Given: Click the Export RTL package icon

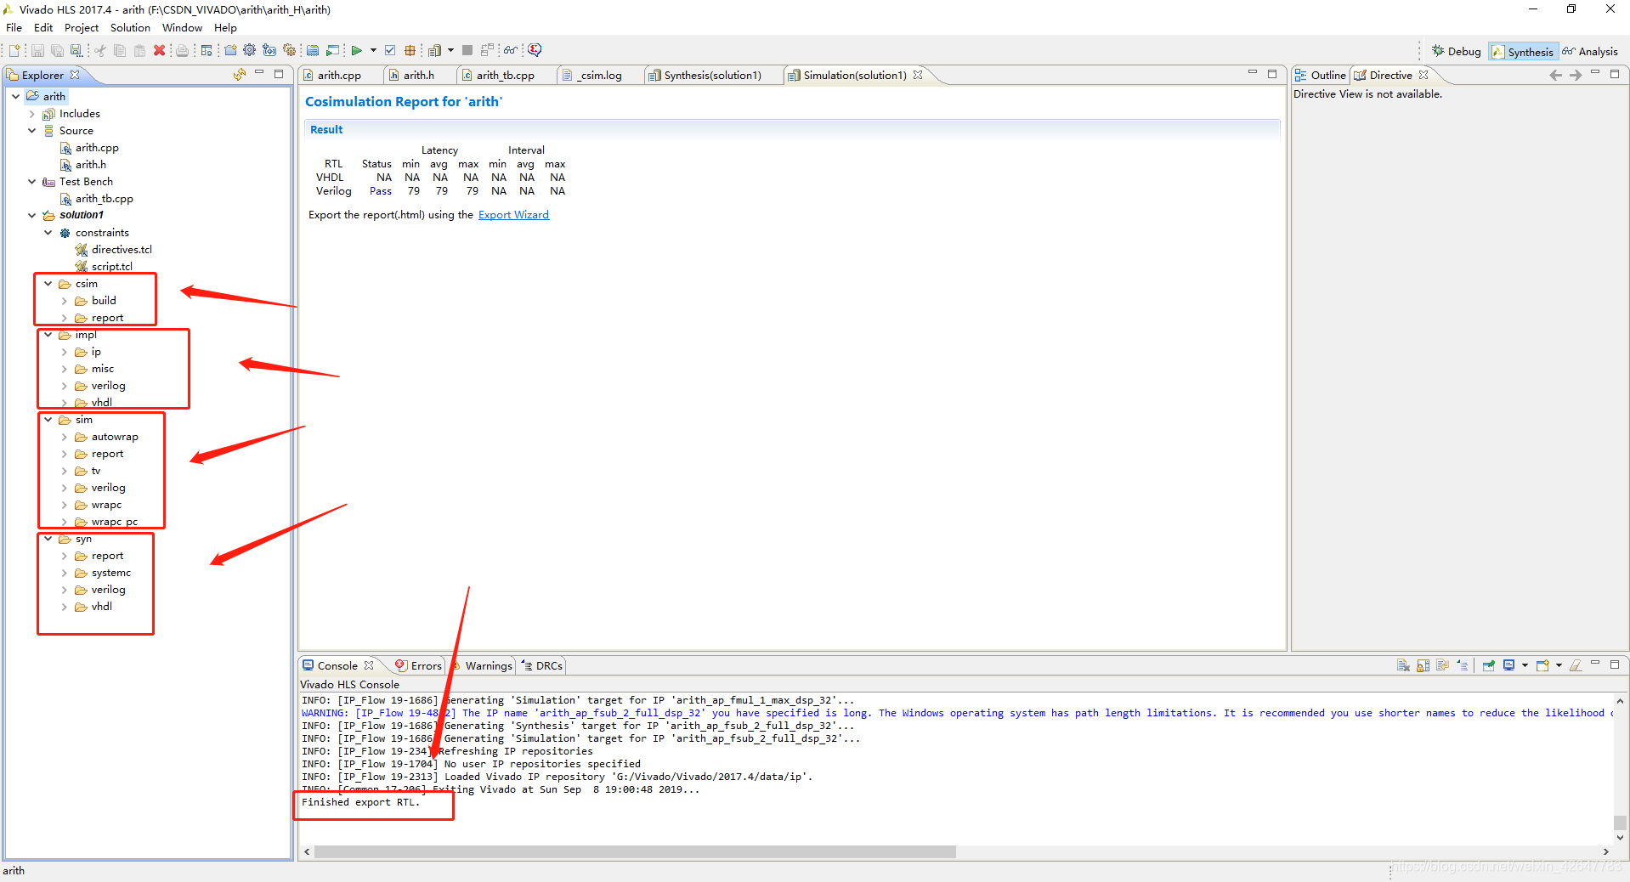Looking at the screenshot, I should pyautogui.click(x=410, y=50).
